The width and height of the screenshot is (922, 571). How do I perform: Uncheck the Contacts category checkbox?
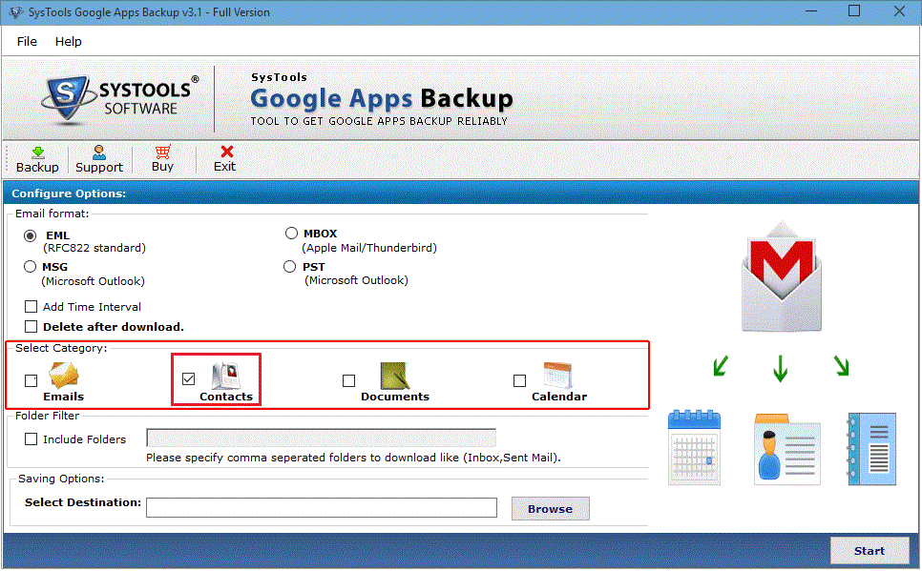(188, 378)
